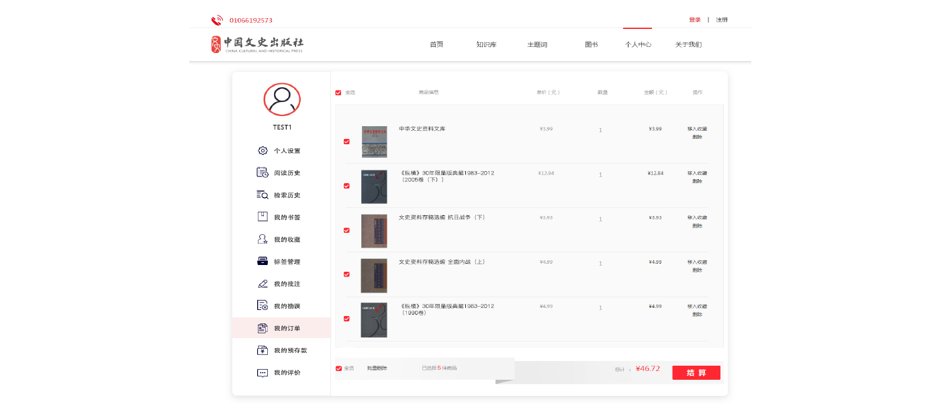Click the 批量删除 link at bottom

click(x=377, y=368)
